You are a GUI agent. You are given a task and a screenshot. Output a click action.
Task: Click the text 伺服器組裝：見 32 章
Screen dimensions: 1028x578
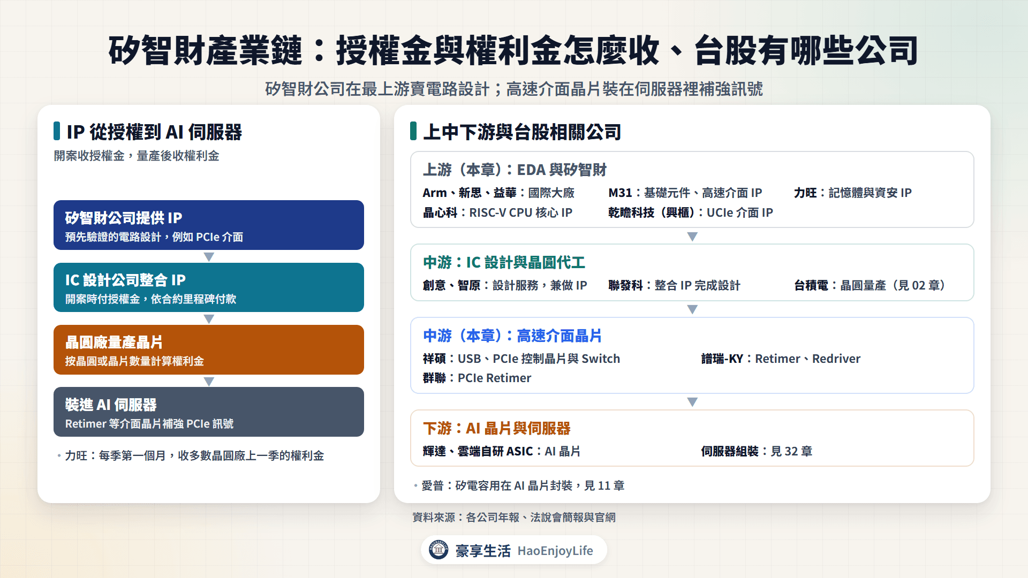pyautogui.click(x=757, y=451)
